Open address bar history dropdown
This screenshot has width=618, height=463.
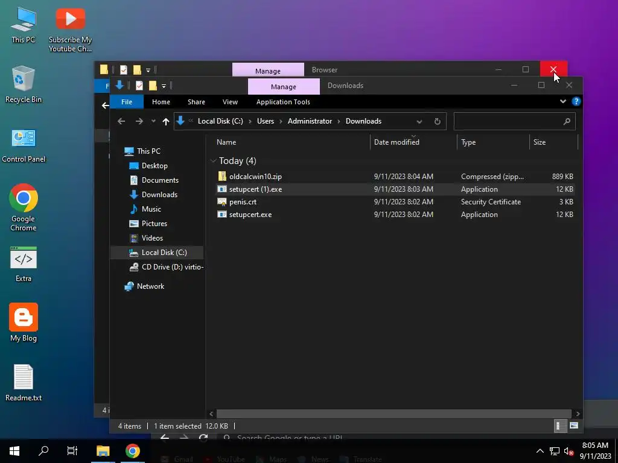(x=419, y=122)
